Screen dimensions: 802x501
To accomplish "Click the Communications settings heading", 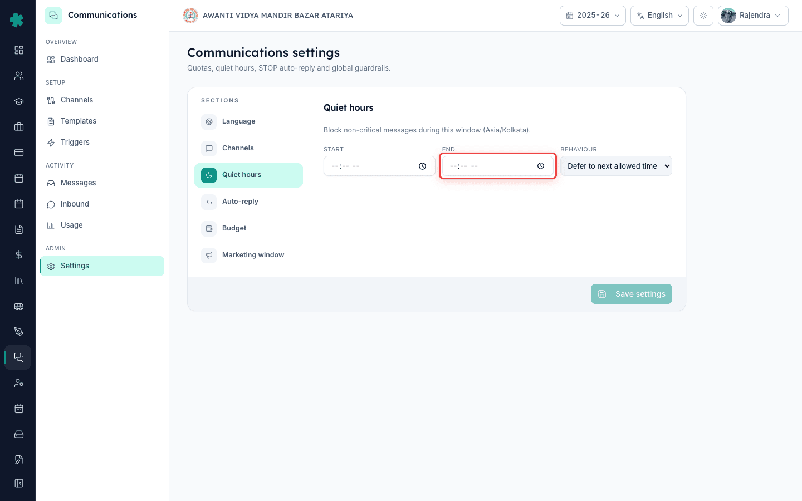I will [x=263, y=52].
